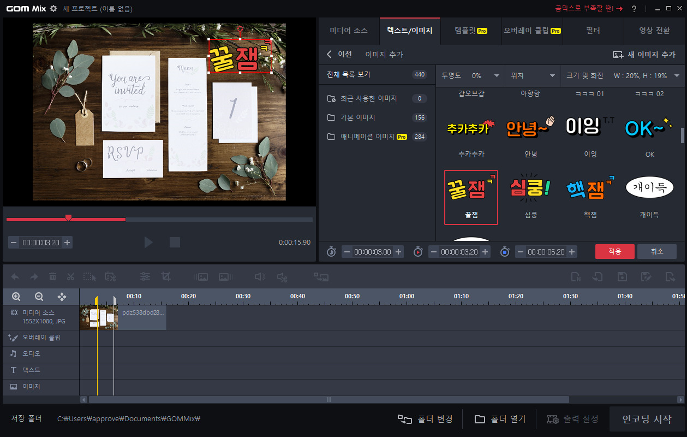Click the undo arrow in timeline toolbar
The width and height of the screenshot is (687, 437).
point(15,277)
